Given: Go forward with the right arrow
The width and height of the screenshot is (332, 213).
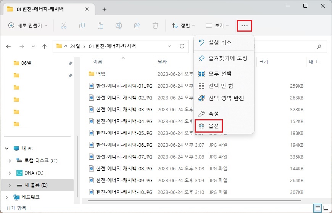Looking at the screenshot, I should click(x=22, y=46).
